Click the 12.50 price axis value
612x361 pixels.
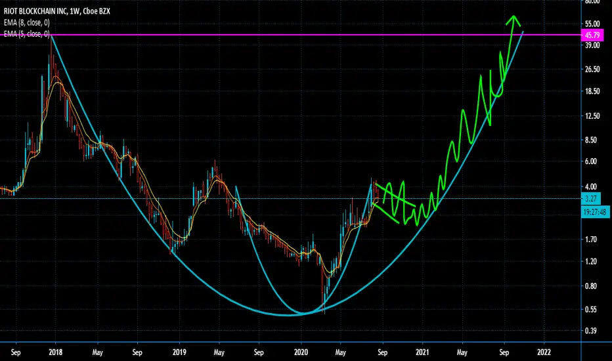pyautogui.click(x=592, y=116)
